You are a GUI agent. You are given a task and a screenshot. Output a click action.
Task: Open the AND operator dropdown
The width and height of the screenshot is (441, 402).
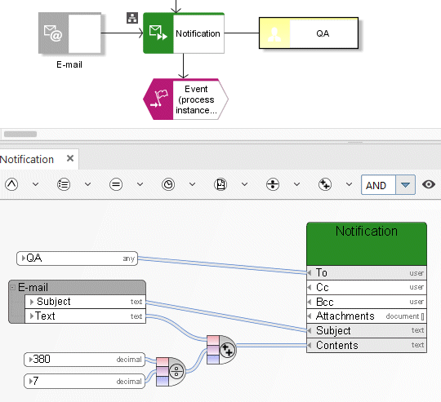pos(405,185)
